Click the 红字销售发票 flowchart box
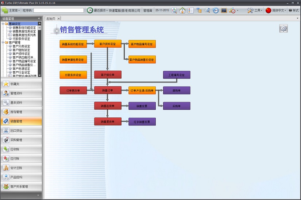The image size is (301, 200). [142, 121]
